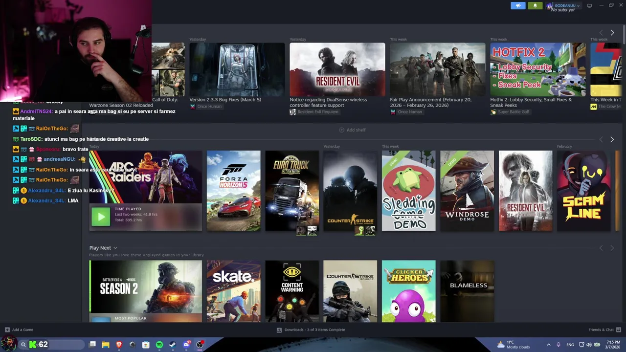Screen dimensions: 626x352
Task: Open network tray icon
Action: point(581,345)
